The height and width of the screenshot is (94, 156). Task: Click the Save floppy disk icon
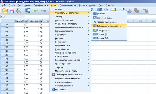coord(12,11)
